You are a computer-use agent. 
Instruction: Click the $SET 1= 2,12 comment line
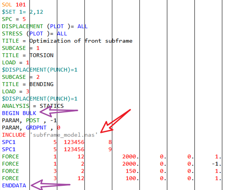point(23,12)
